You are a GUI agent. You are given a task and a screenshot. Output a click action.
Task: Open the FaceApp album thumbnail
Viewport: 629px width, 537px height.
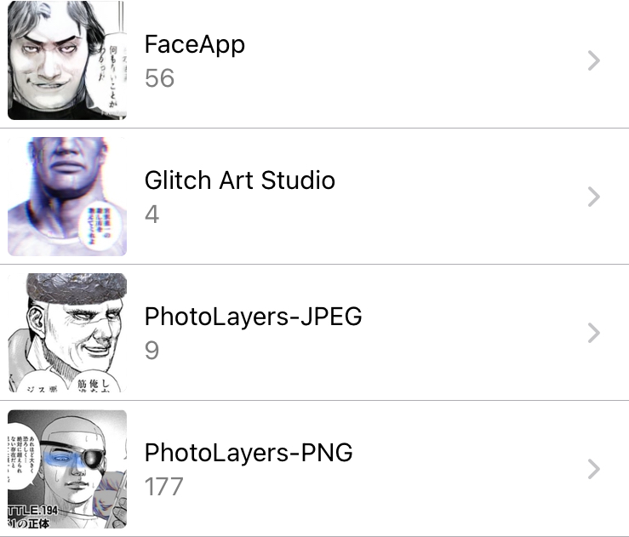pyautogui.click(x=66, y=60)
